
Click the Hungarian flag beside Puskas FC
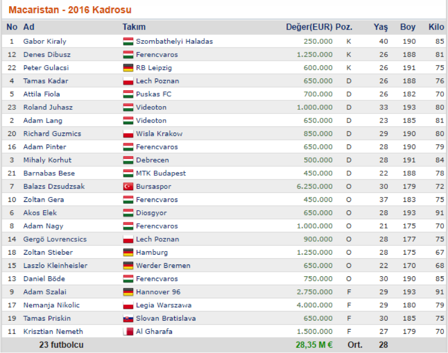tap(128, 94)
